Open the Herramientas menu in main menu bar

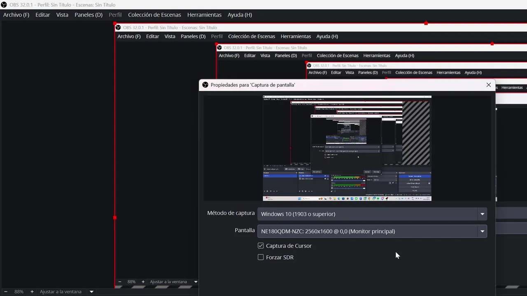click(x=204, y=15)
